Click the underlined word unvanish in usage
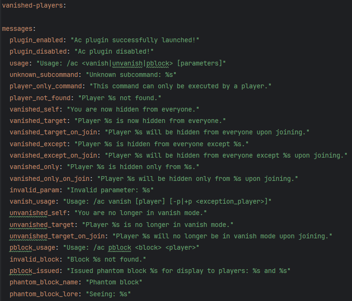Screen dimensions: 352x301 click(127, 63)
